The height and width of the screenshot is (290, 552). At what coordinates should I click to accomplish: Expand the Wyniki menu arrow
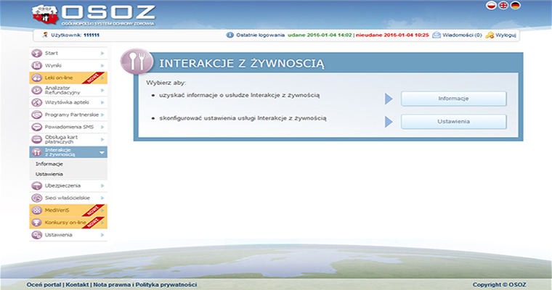(x=102, y=66)
